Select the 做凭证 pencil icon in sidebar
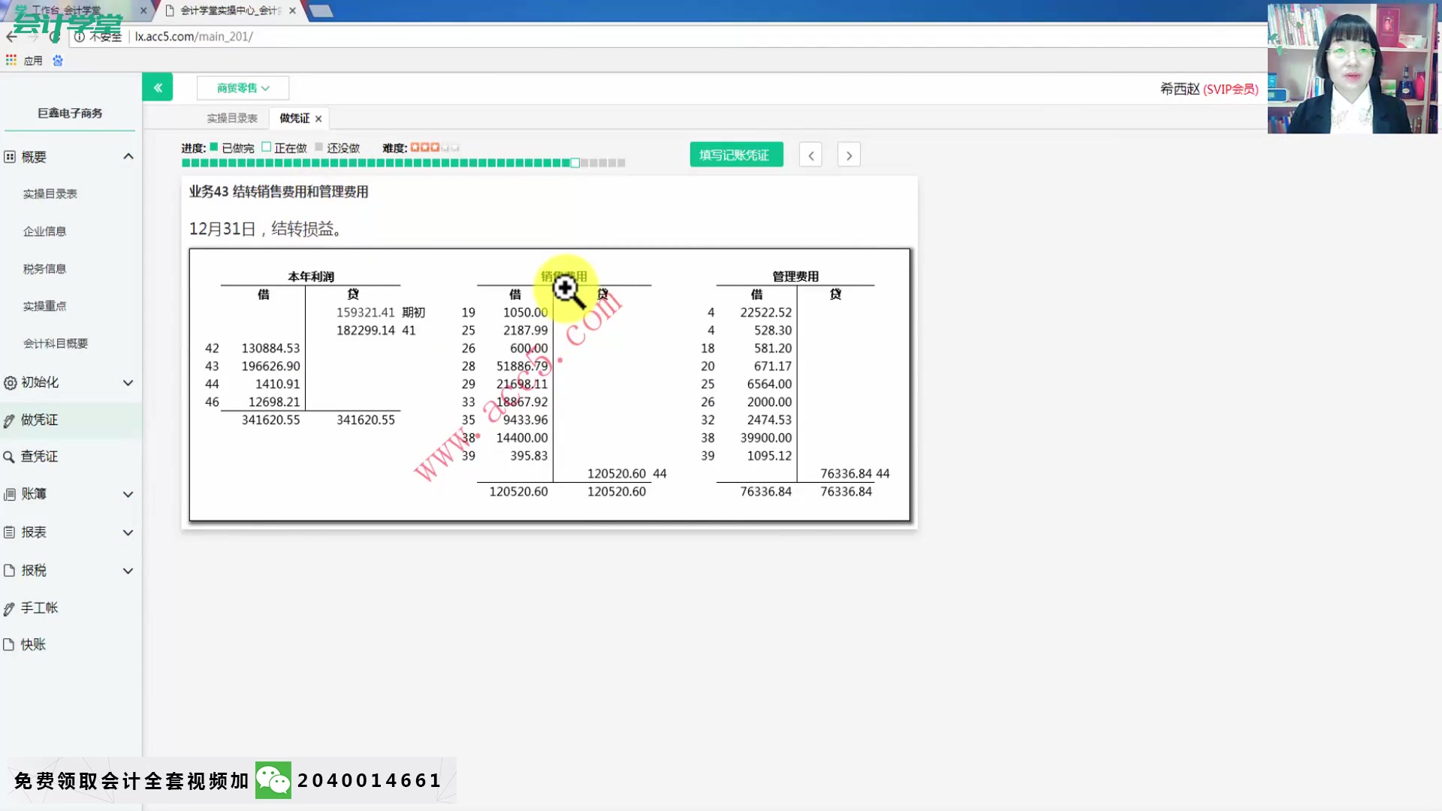The height and width of the screenshot is (811, 1442). tap(10, 420)
